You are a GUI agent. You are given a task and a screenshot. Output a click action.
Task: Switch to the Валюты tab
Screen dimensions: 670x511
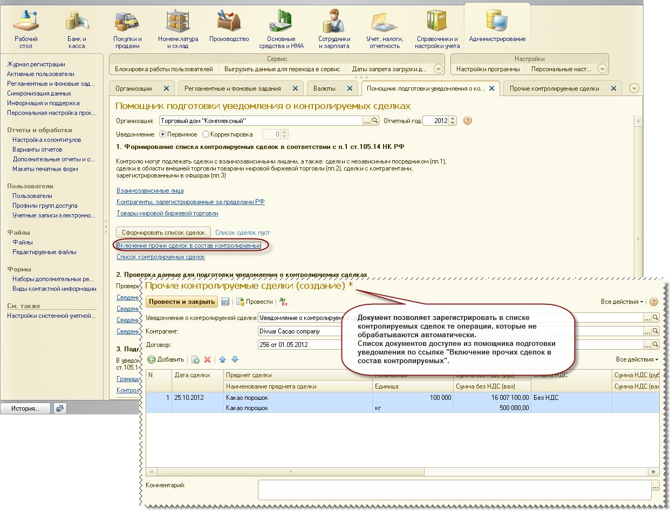(324, 88)
